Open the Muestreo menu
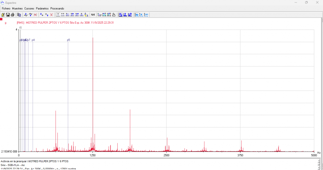 pyautogui.click(x=17, y=9)
